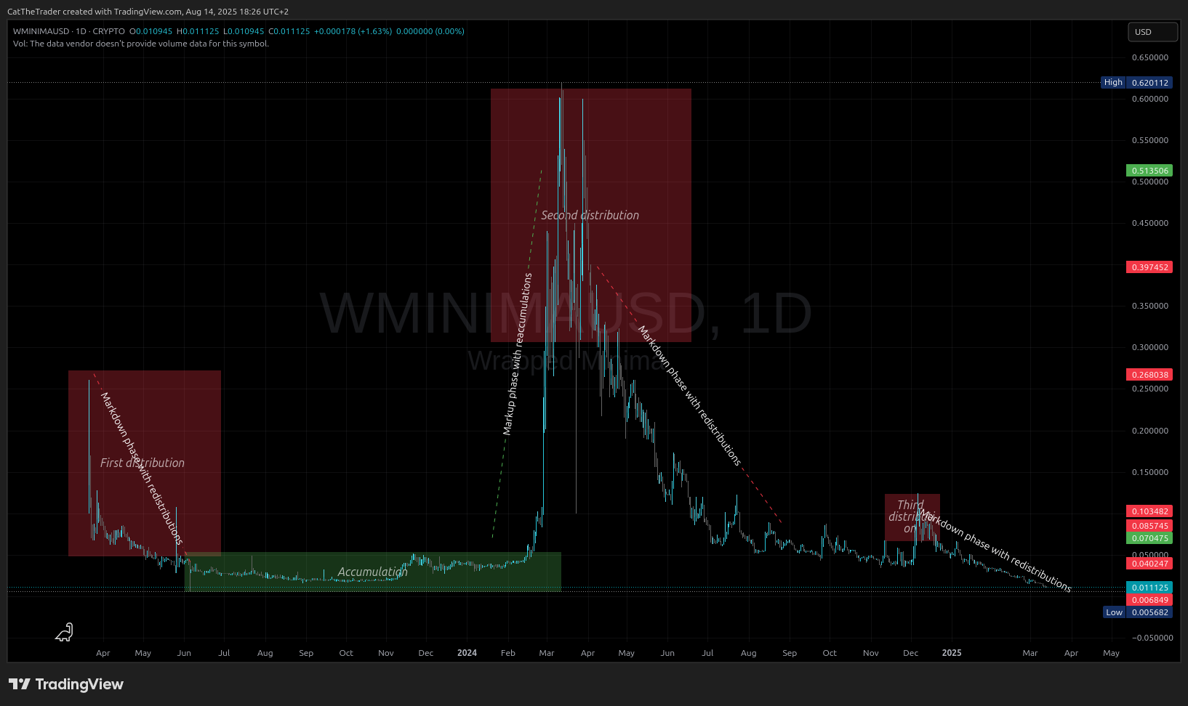Click the Vol data vendor notice
The width and height of the screenshot is (1188, 706).
[141, 44]
